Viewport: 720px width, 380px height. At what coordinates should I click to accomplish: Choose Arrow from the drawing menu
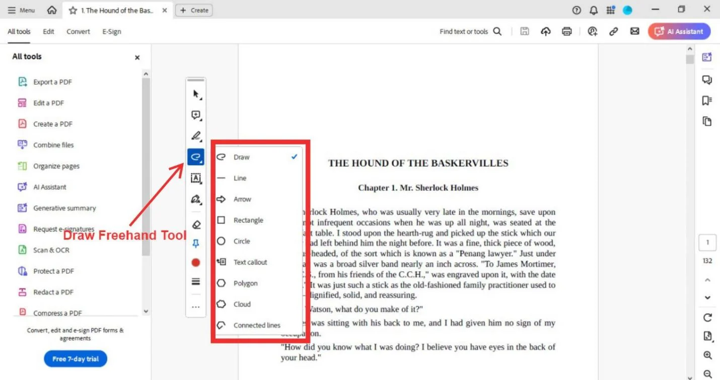[257, 199]
